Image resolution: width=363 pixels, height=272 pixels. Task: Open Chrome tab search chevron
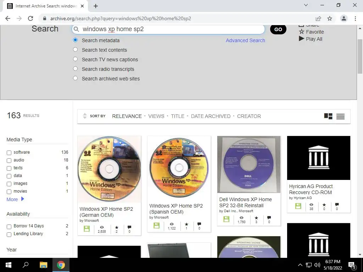306,5
